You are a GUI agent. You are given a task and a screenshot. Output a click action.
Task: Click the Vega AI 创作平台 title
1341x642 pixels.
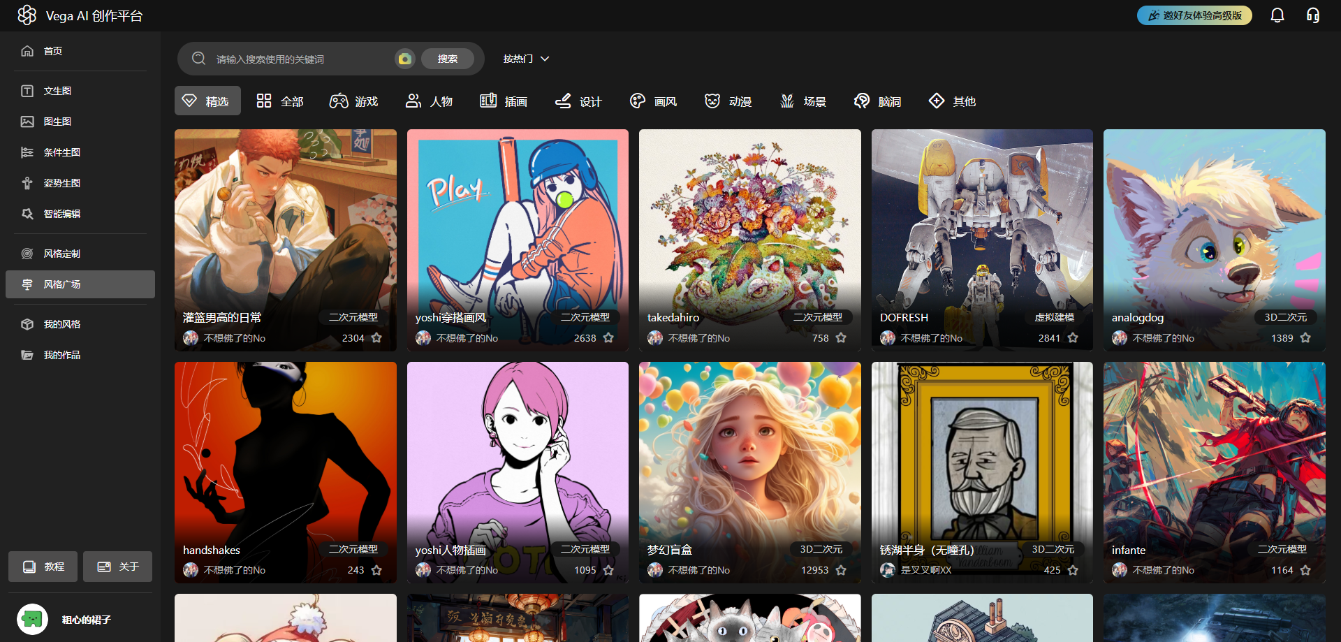coord(94,16)
